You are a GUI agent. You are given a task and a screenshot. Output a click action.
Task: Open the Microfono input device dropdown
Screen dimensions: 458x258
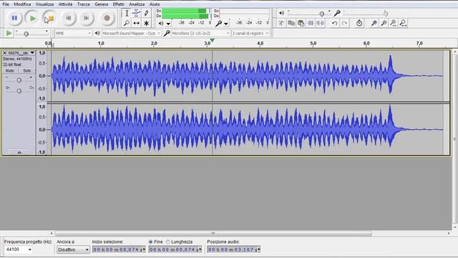200,34
